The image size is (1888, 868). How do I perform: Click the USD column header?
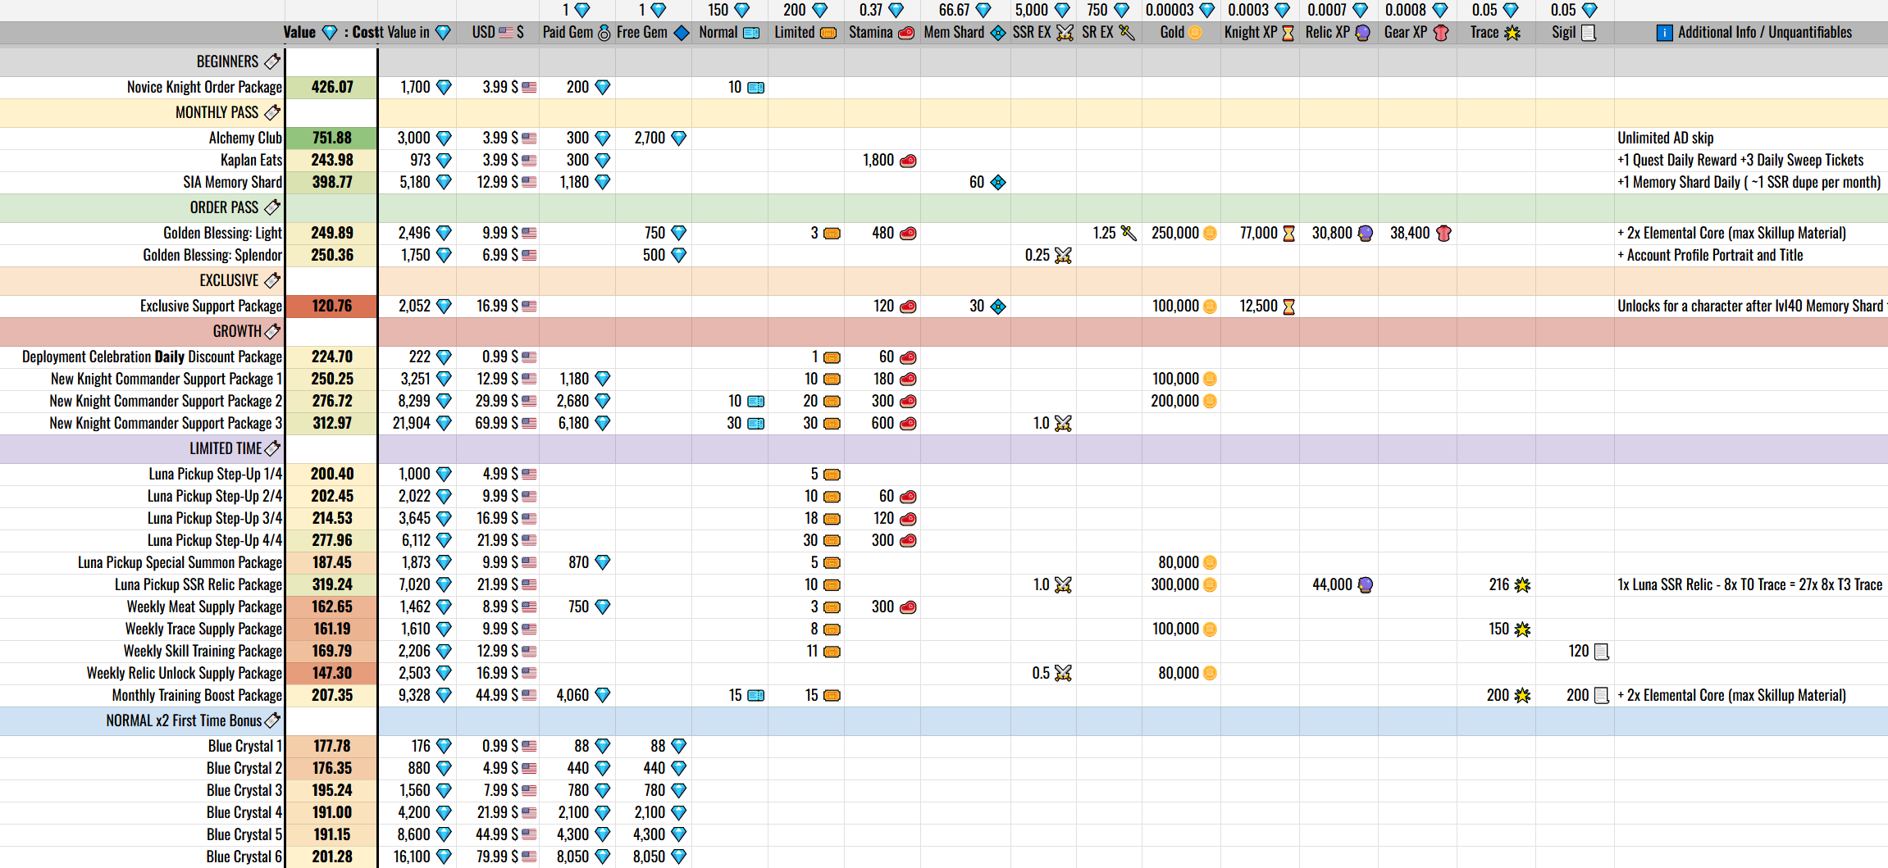(497, 33)
